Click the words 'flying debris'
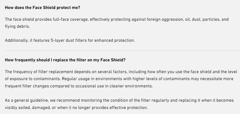Viewport: 240px width, 114px height. pos(17,27)
